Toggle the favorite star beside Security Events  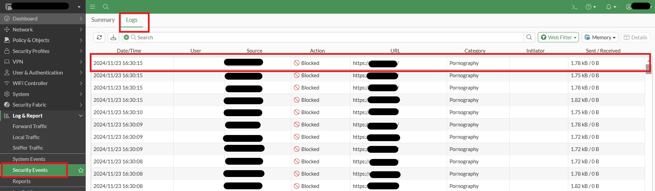(81, 170)
